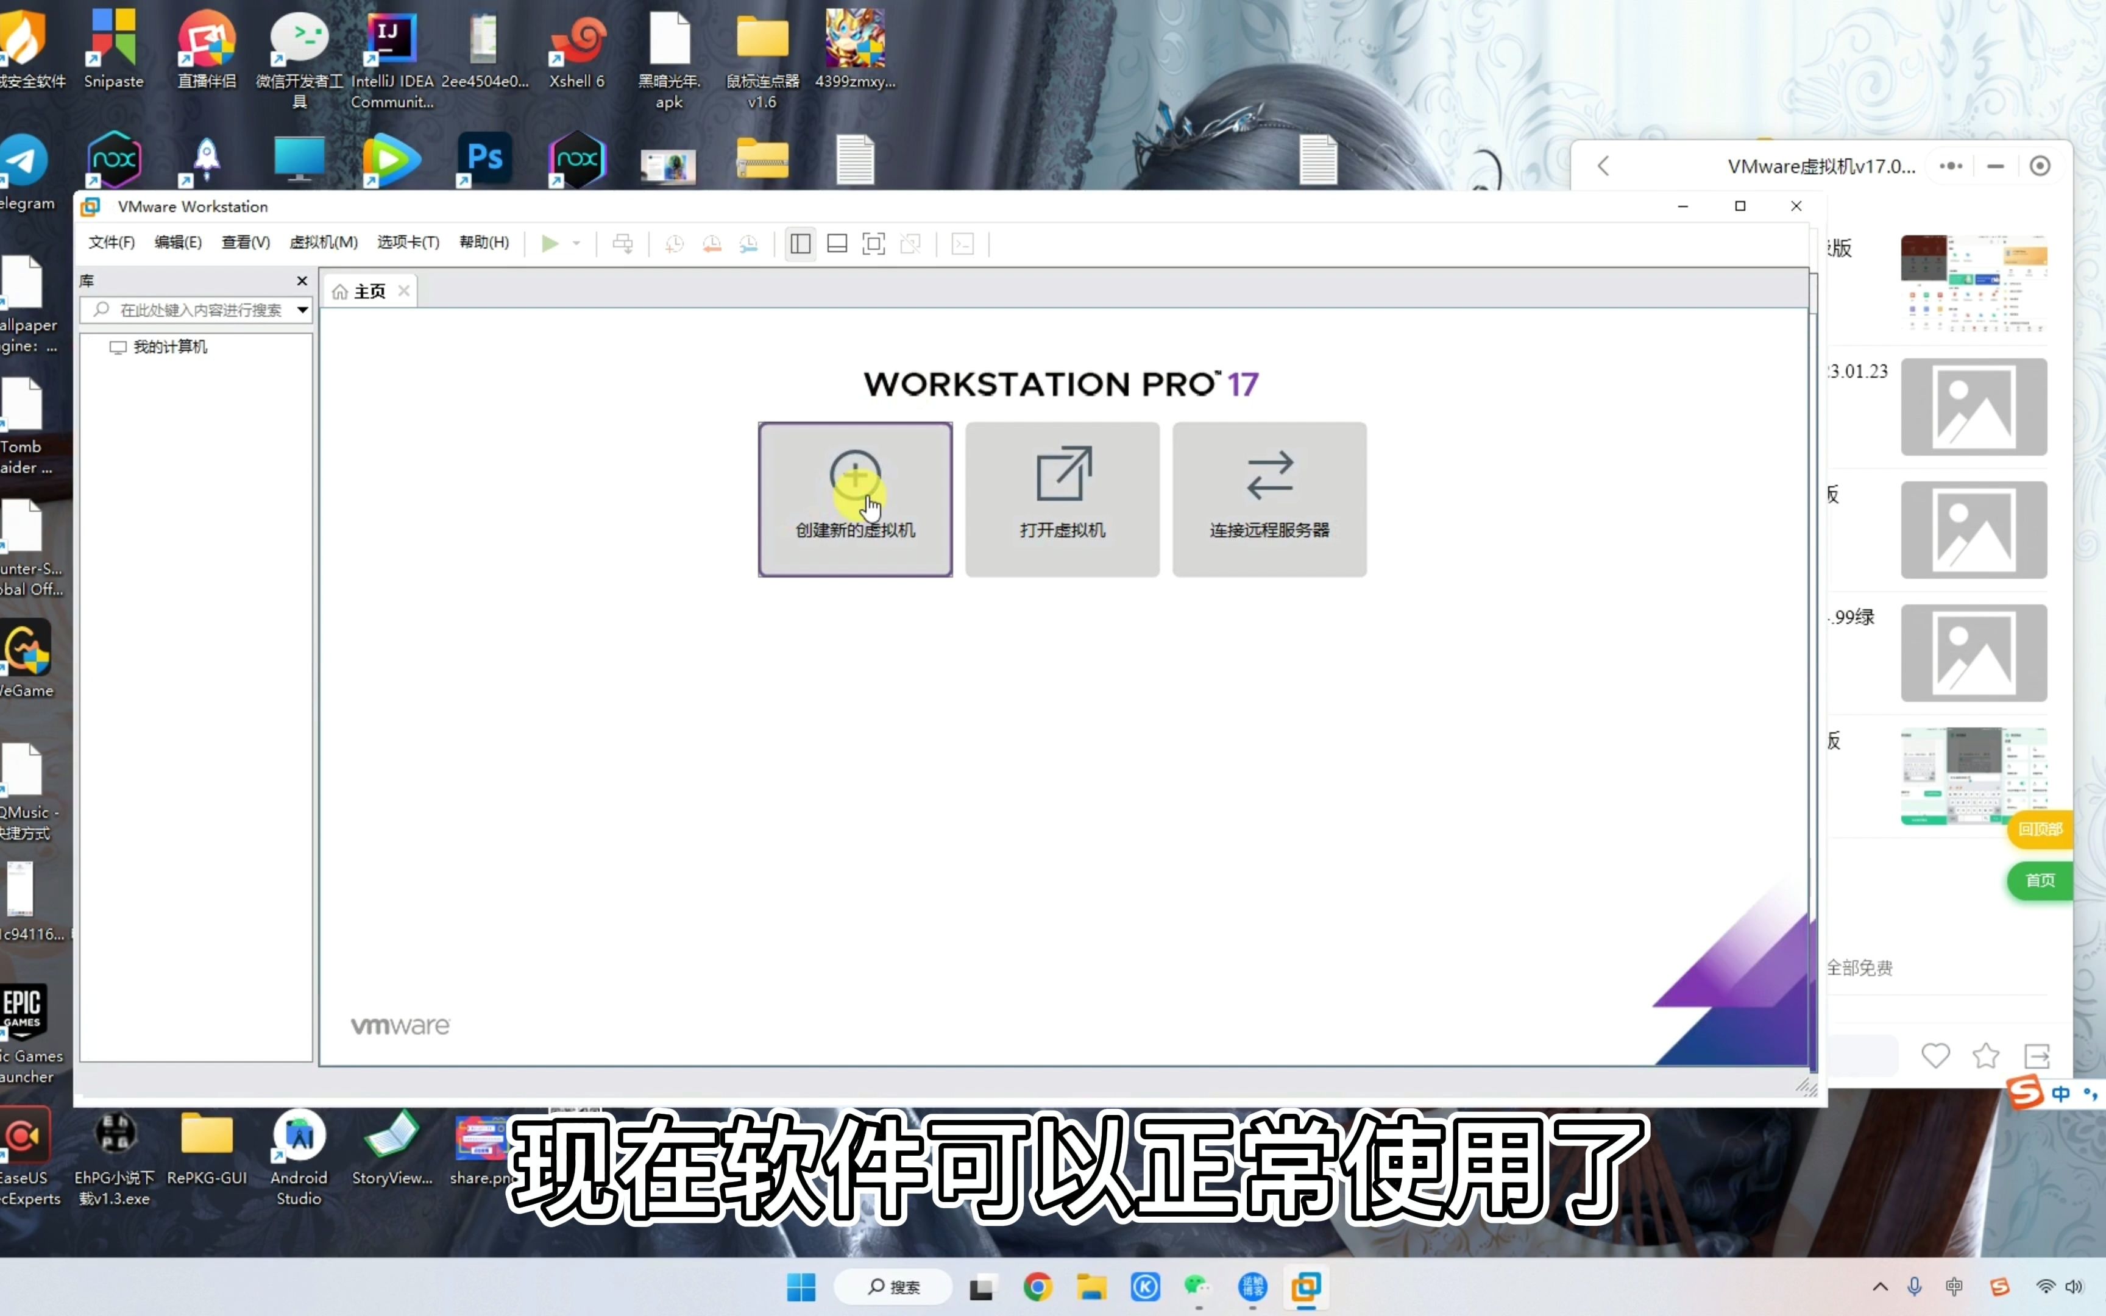
Task: Click the green power-on play icon
Action: 549,244
